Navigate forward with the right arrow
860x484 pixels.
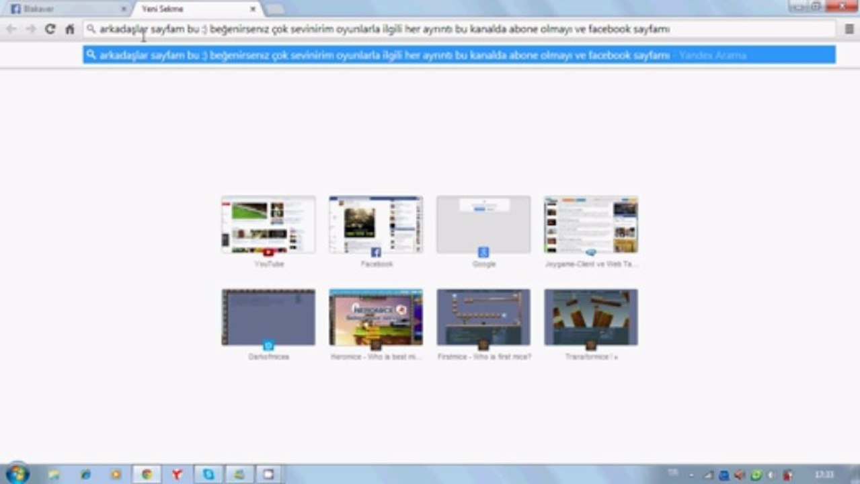click(30, 29)
